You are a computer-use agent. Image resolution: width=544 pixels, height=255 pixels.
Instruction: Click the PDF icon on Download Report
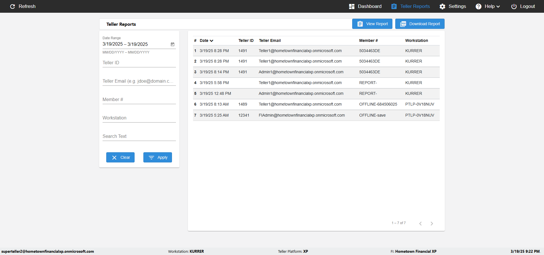[x=403, y=24]
